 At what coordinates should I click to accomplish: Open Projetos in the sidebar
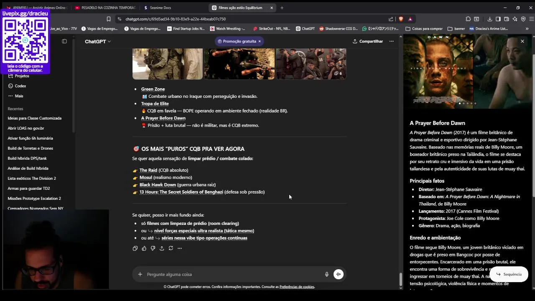tap(22, 76)
